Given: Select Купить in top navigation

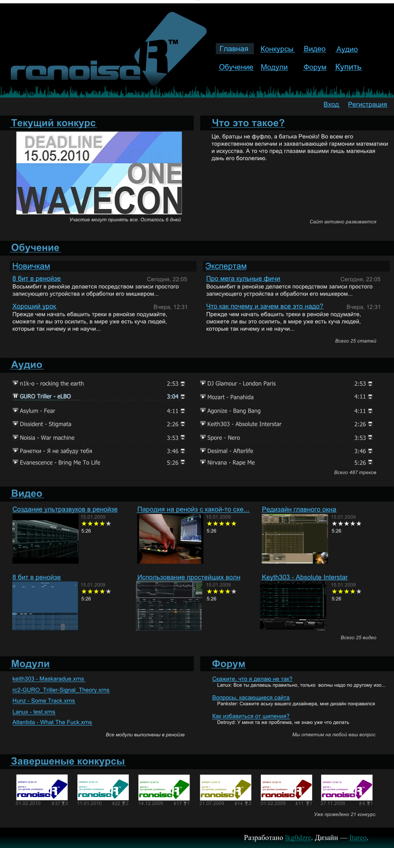Looking at the screenshot, I should 348,67.
